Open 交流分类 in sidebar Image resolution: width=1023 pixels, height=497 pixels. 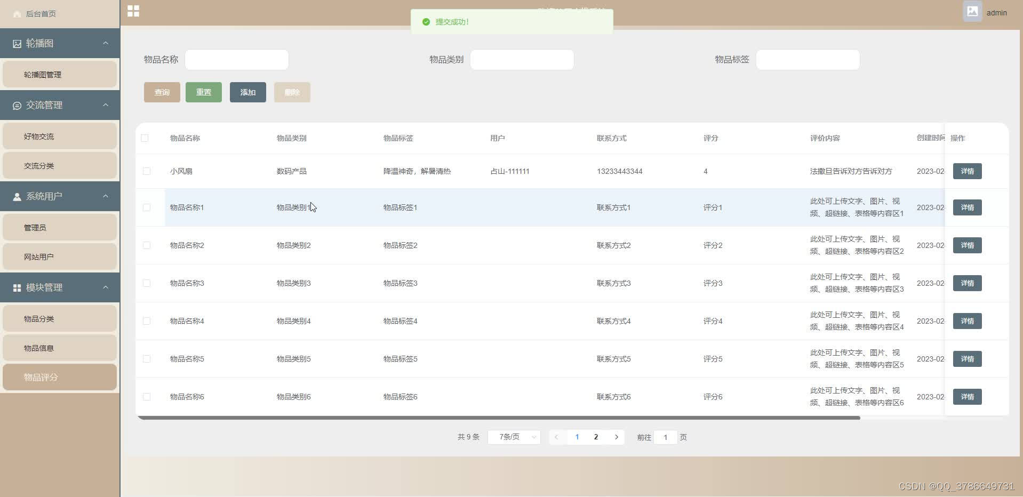pos(60,166)
